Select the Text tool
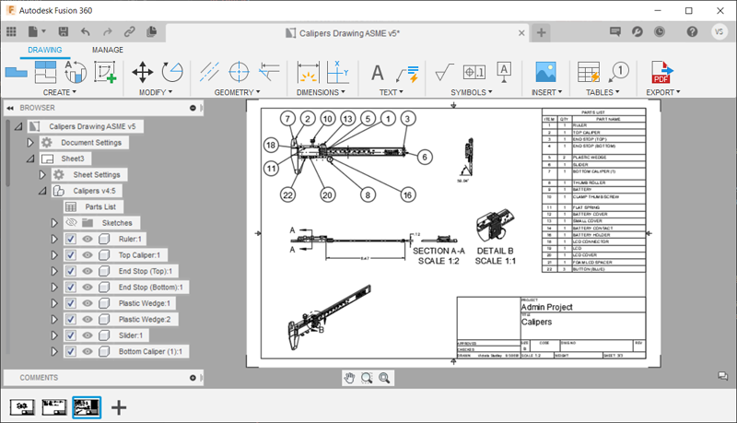 tap(378, 73)
